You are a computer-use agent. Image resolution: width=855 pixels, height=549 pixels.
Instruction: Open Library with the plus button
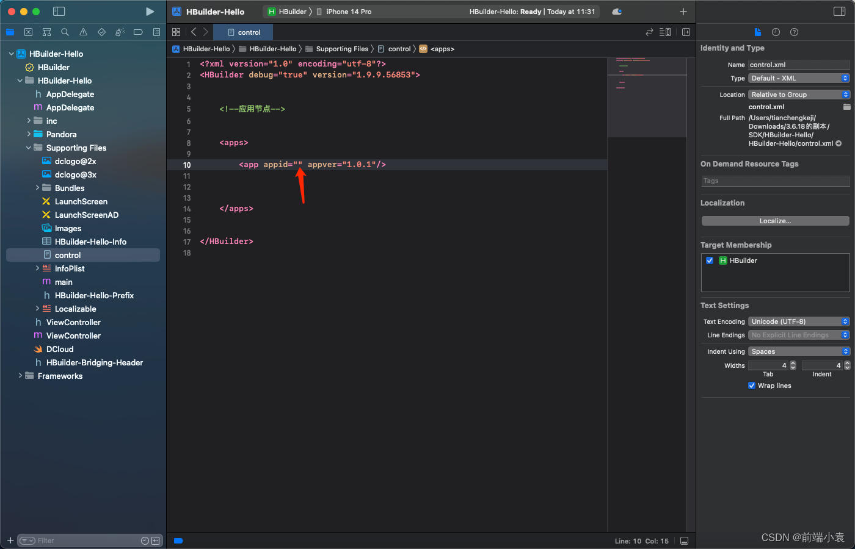pyautogui.click(x=683, y=12)
